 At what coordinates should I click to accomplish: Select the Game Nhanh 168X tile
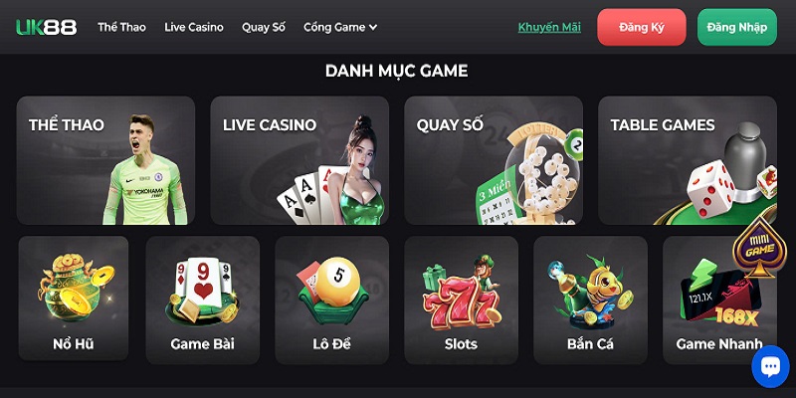[x=719, y=300]
